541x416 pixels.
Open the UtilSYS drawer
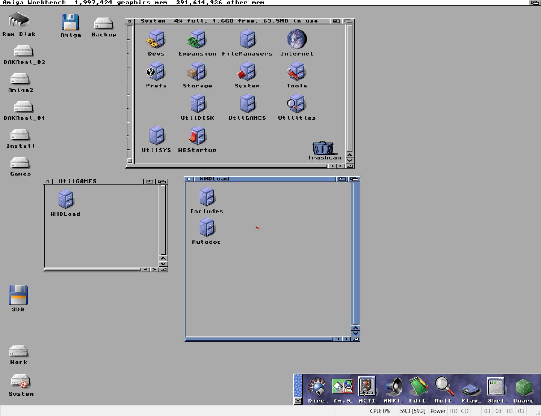point(156,135)
